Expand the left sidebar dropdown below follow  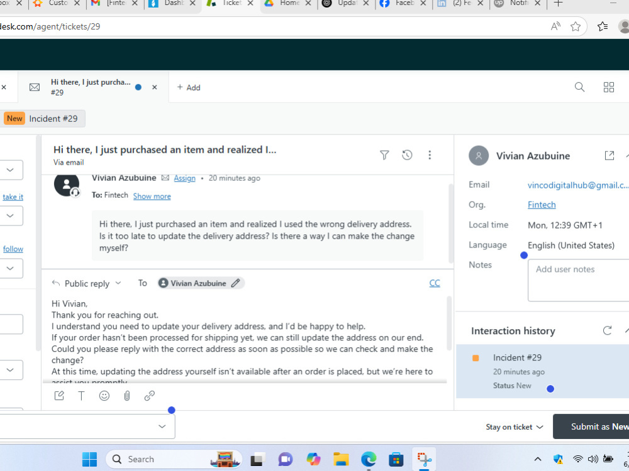point(10,268)
